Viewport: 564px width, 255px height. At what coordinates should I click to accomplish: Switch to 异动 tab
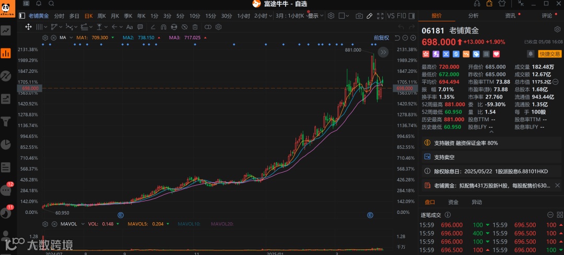[477, 202]
